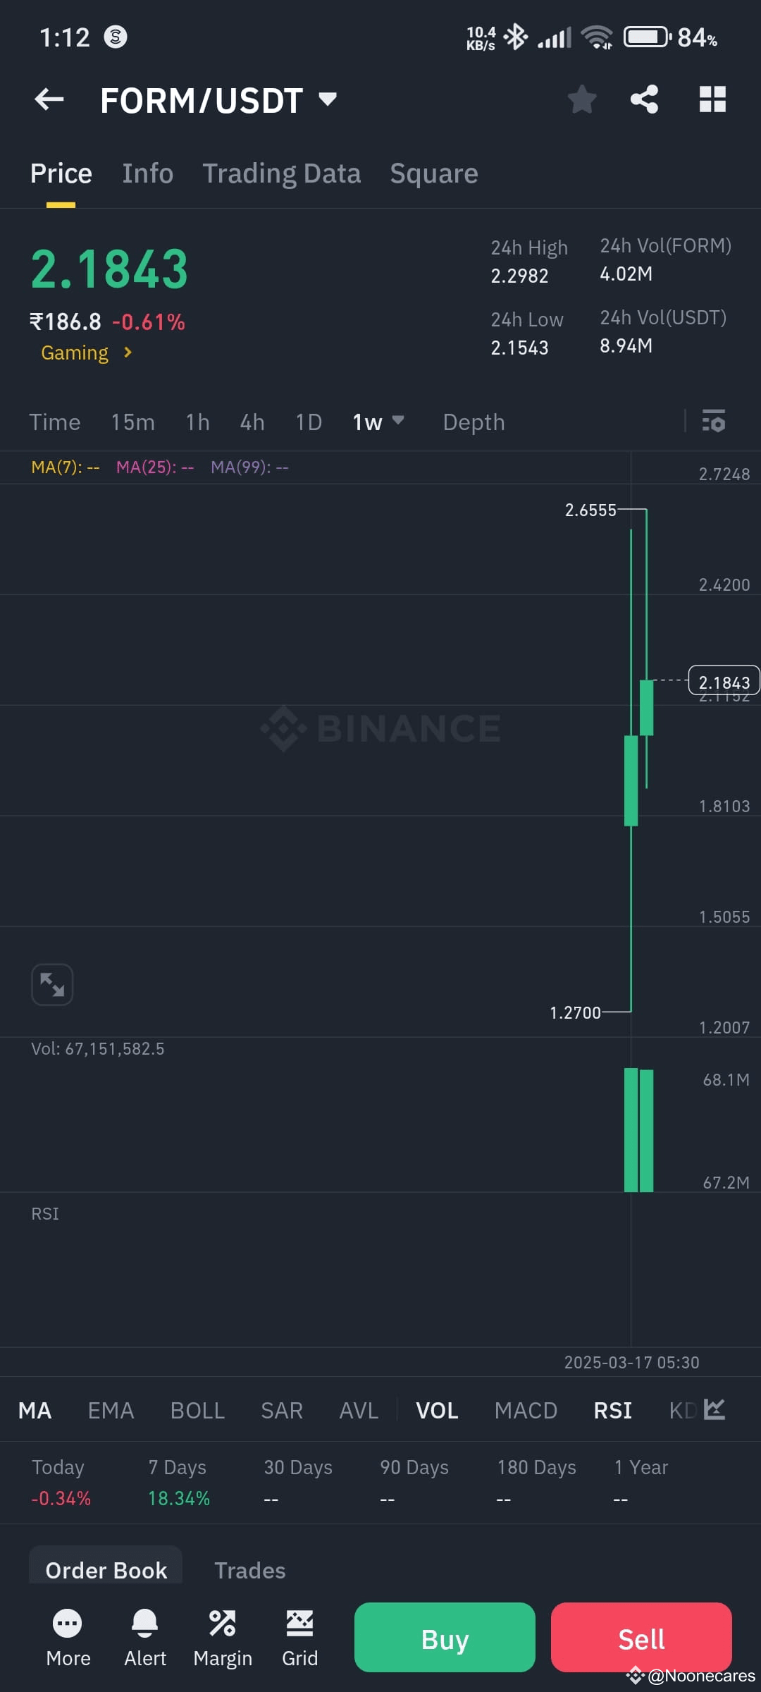Toggle the MACD indicator
The image size is (761, 1692).
tap(526, 1410)
